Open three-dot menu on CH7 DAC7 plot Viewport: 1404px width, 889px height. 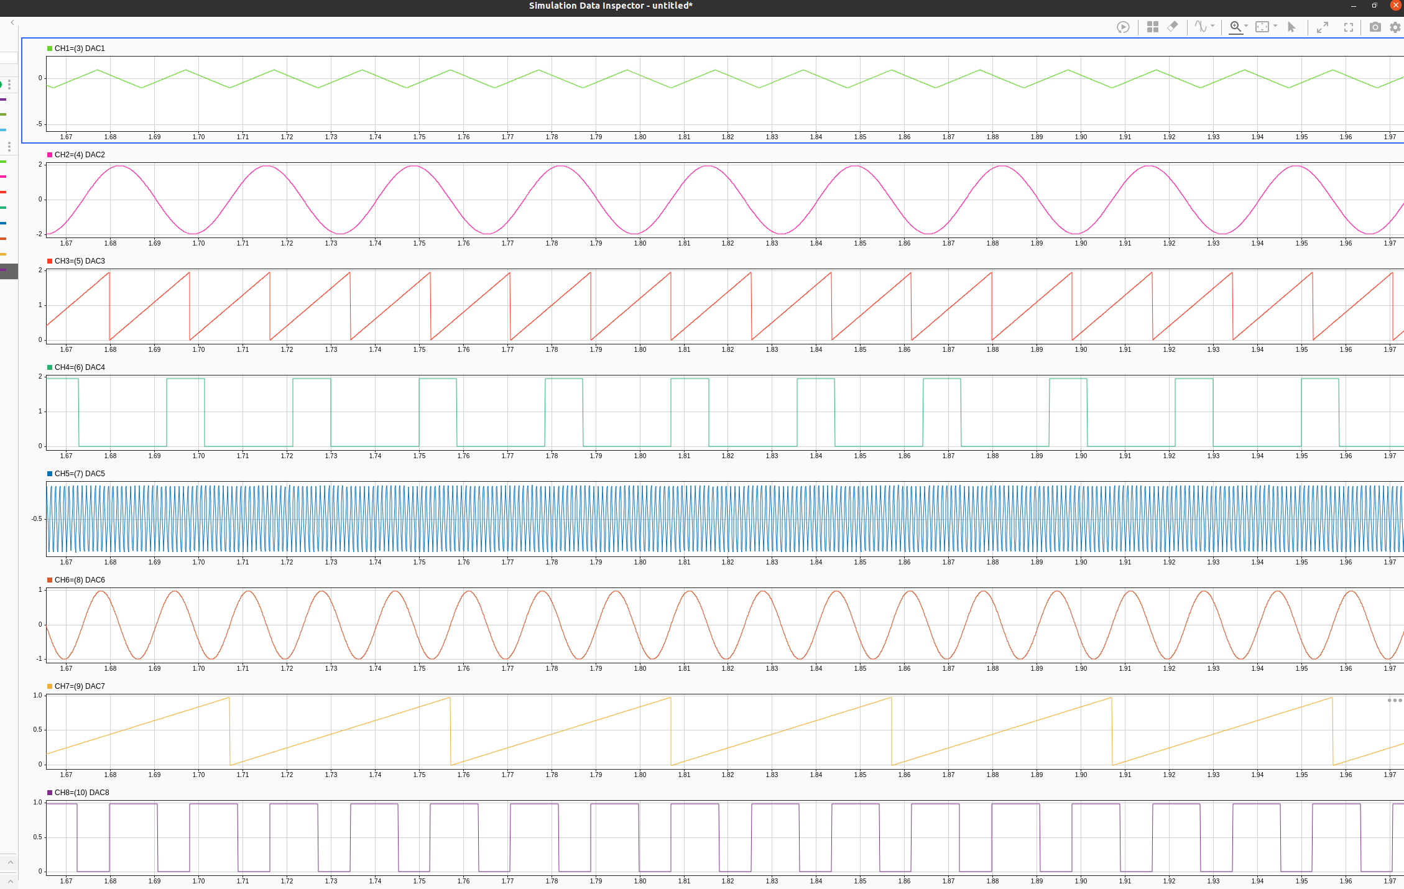[x=1394, y=700]
